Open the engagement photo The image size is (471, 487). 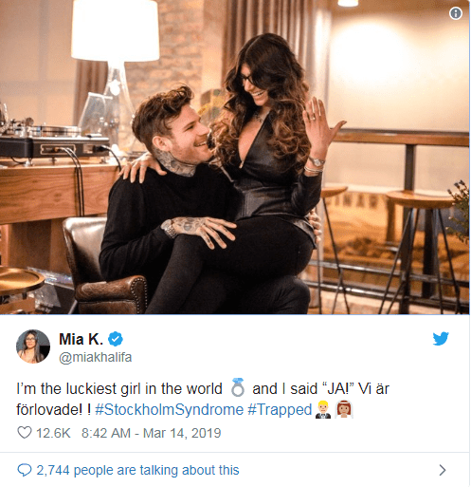pos(235,157)
